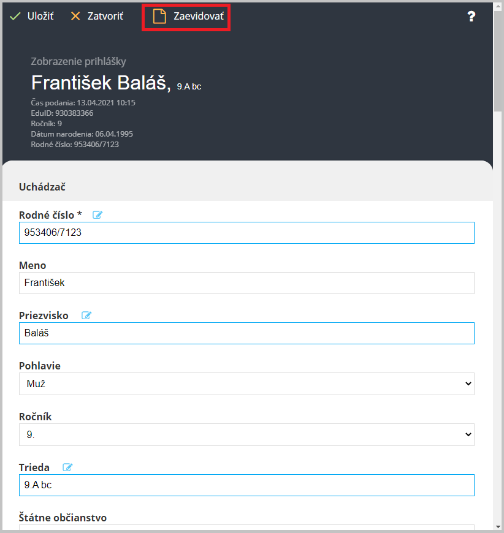
Task: Expand Pohlavie dropdown arrow chevron
Action: point(468,384)
